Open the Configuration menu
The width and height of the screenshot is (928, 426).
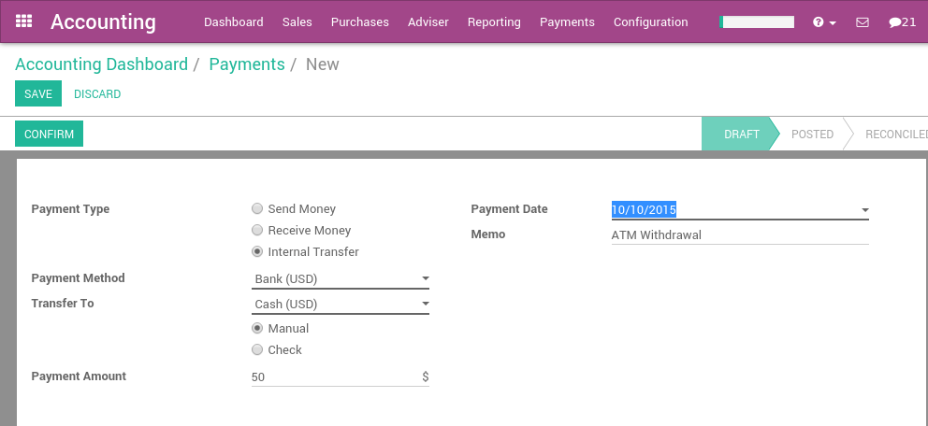[650, 21]
